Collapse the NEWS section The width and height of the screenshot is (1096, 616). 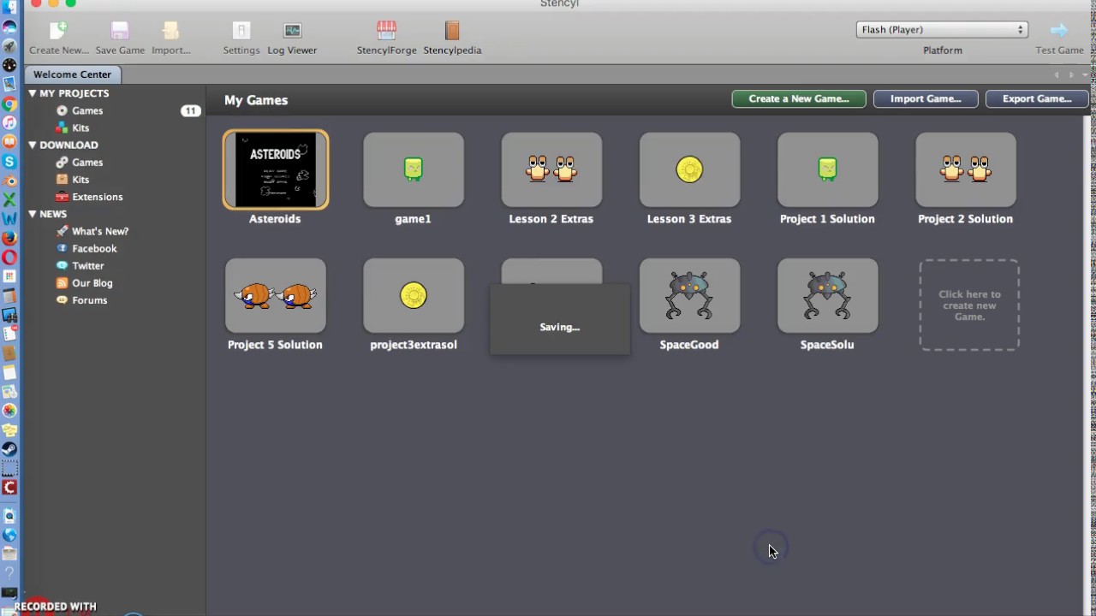coord(32,214)
